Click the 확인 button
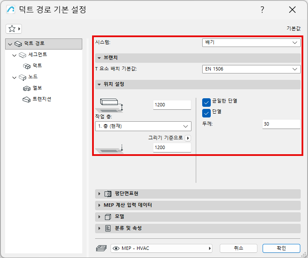The height and width of the screenshot is (258, 308). click(x=281, y=248)
